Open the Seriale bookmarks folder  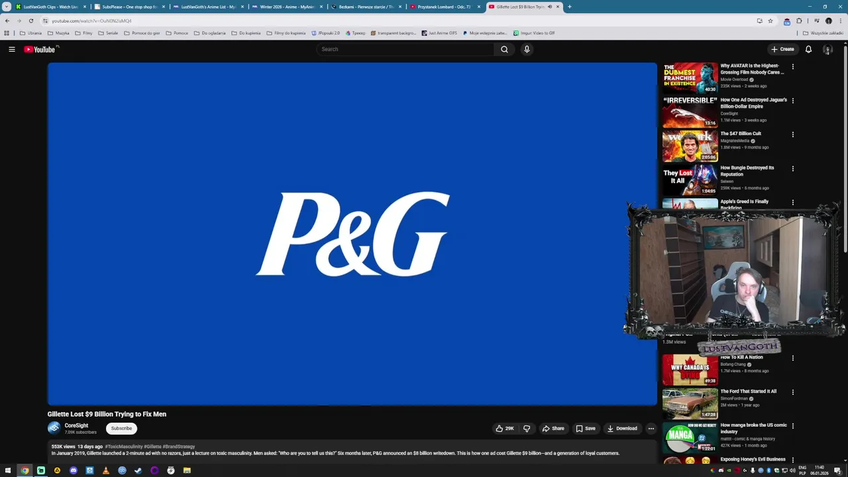point(108,33)
